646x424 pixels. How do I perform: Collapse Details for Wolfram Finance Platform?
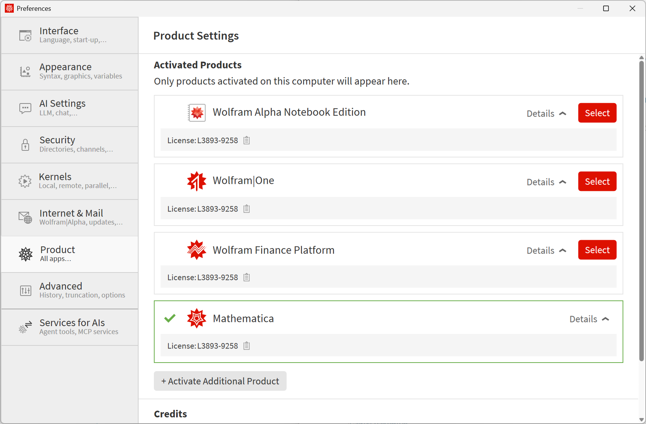coord(547,251)
